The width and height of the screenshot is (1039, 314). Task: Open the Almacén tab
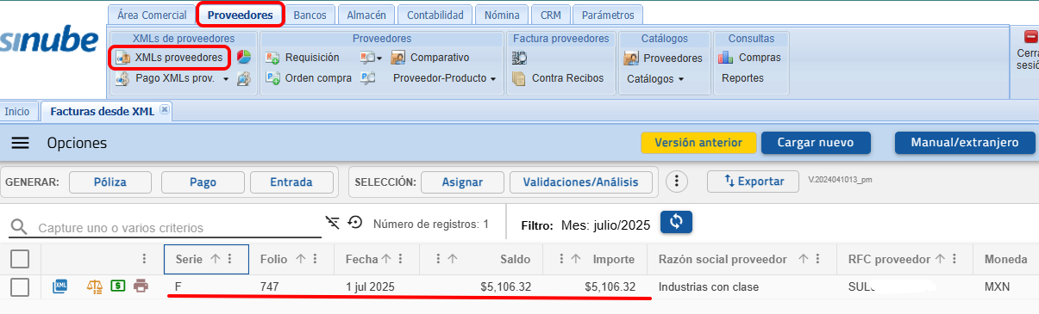(x=367, y=15)
